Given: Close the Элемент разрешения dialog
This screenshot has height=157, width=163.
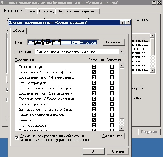Looking at the screenshot, I should (128, 22).
